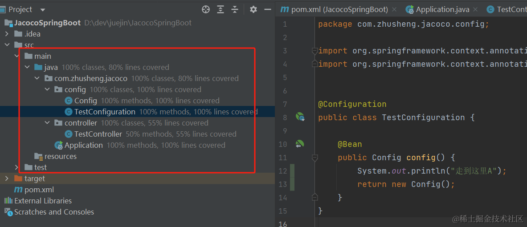Click the @Bean annotation
Image resolution: width=527 pixels, height=227 pixels.
350,144
